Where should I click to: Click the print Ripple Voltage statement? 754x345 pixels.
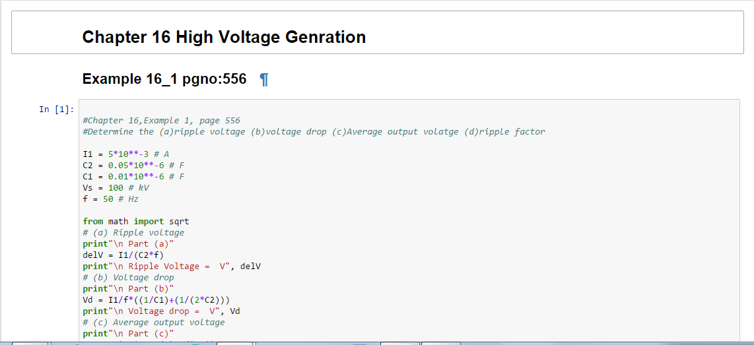pos(172,267)
